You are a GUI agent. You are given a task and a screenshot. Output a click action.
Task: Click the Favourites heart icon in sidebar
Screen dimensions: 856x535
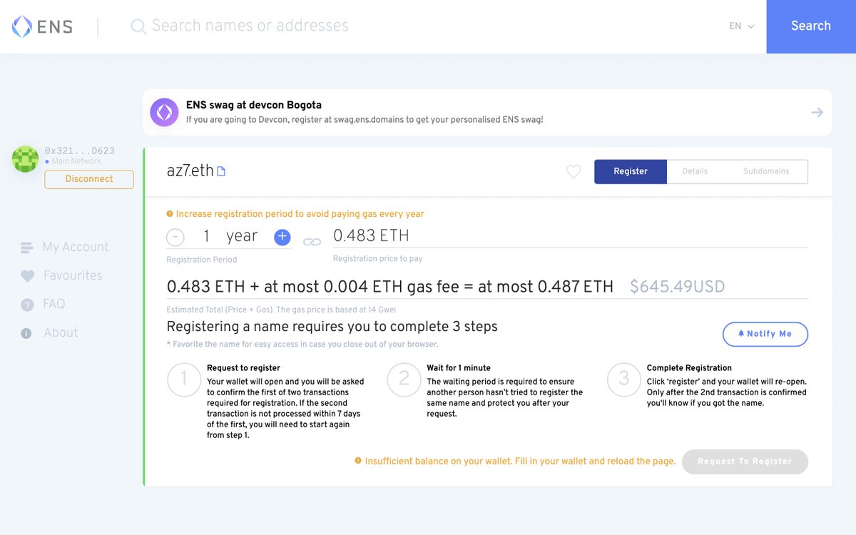[x=27, y=276]
